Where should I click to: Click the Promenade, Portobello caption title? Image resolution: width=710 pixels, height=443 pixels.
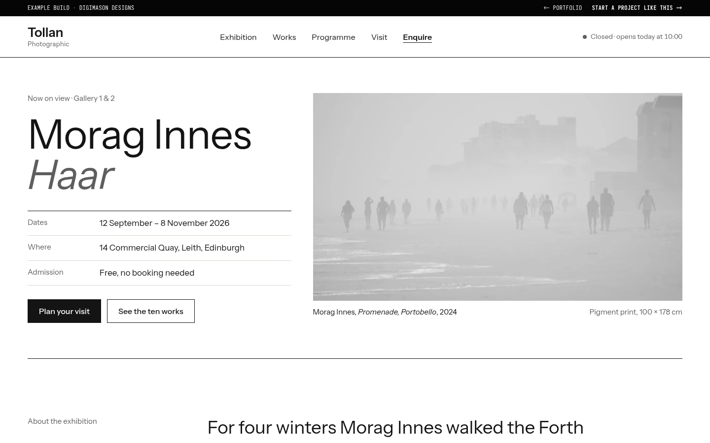click(x=397, y=312)
